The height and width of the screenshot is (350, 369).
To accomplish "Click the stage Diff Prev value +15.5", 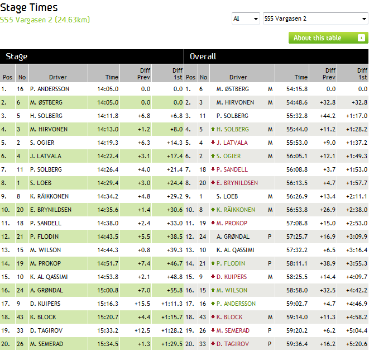I will pos(142,304).
